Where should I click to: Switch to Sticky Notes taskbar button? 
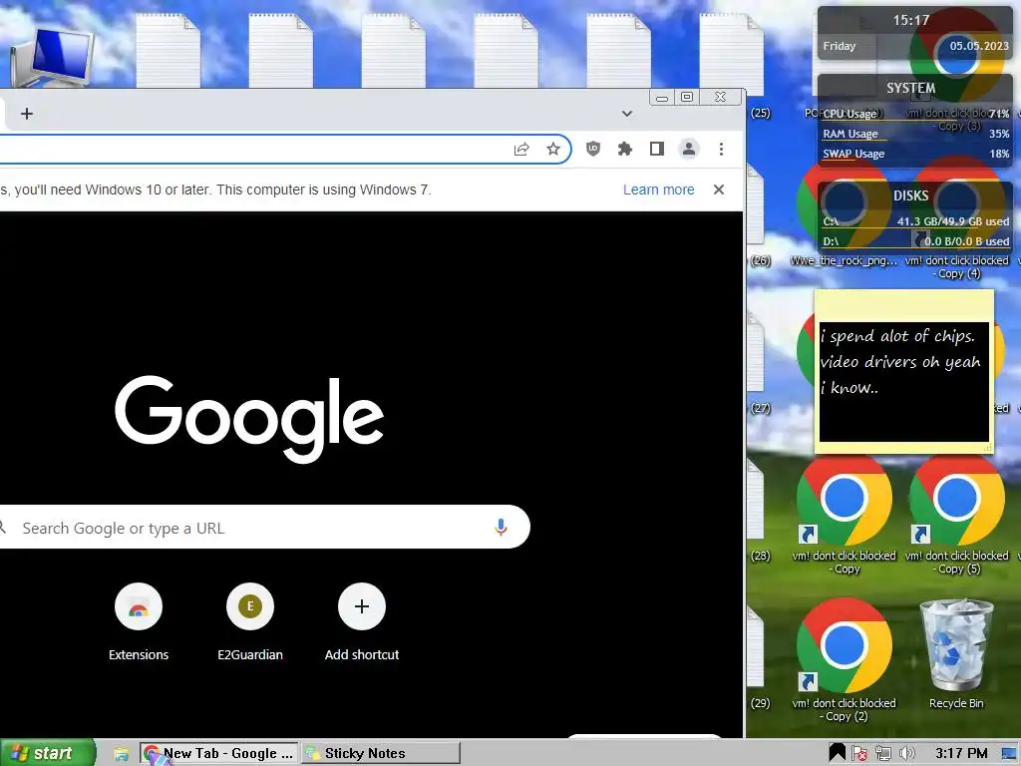(x=380, y=753)
